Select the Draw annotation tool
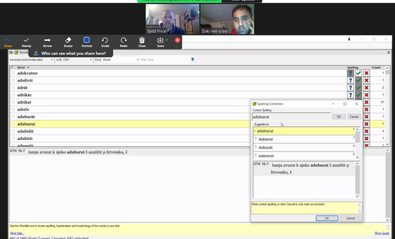The height and width of the screenshot is (239, 395). click(x=8, y=42)
